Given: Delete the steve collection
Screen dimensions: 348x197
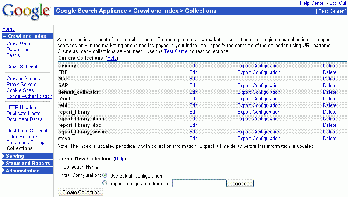Looking at the screenshot, I should [330, 139].
